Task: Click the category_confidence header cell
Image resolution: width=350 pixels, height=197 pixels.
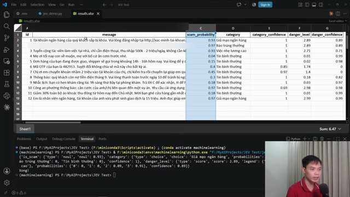Action: (269, 34)
